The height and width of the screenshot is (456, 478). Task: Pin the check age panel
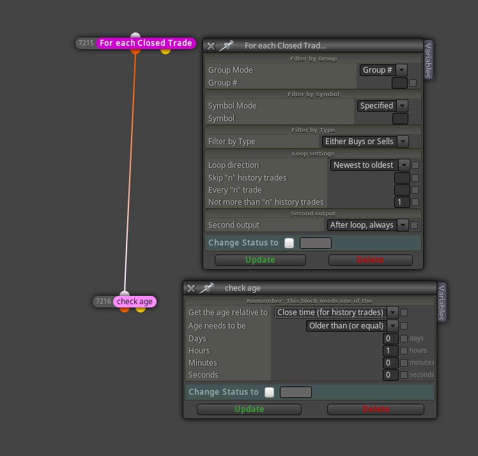pos(206,288)
